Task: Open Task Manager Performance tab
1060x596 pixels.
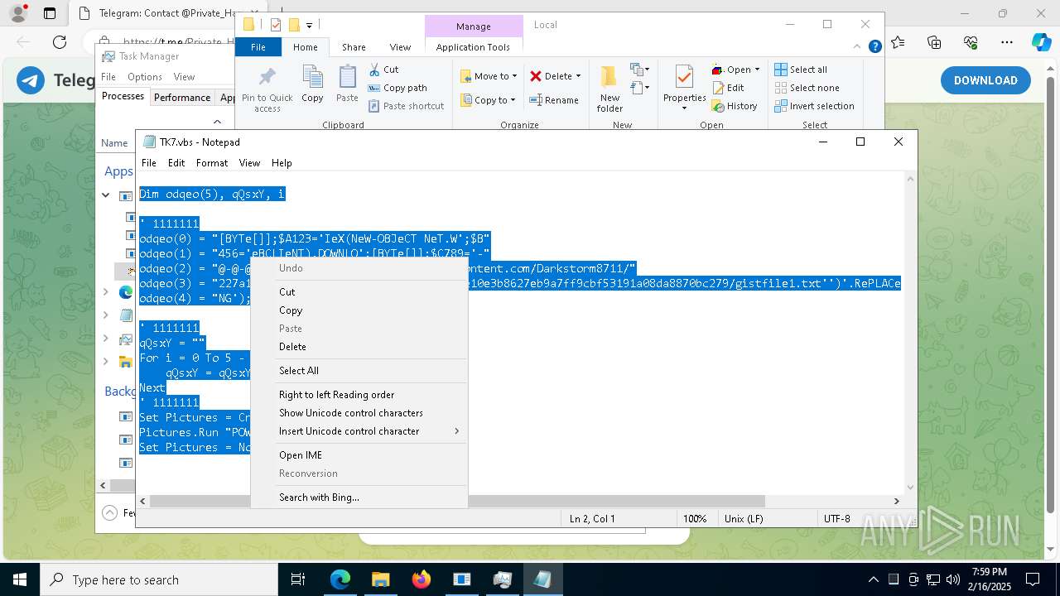Action: click(182, 97)
